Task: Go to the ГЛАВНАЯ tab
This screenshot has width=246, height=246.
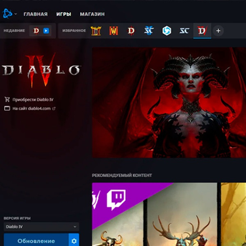Action: click(x=36, y=14)
